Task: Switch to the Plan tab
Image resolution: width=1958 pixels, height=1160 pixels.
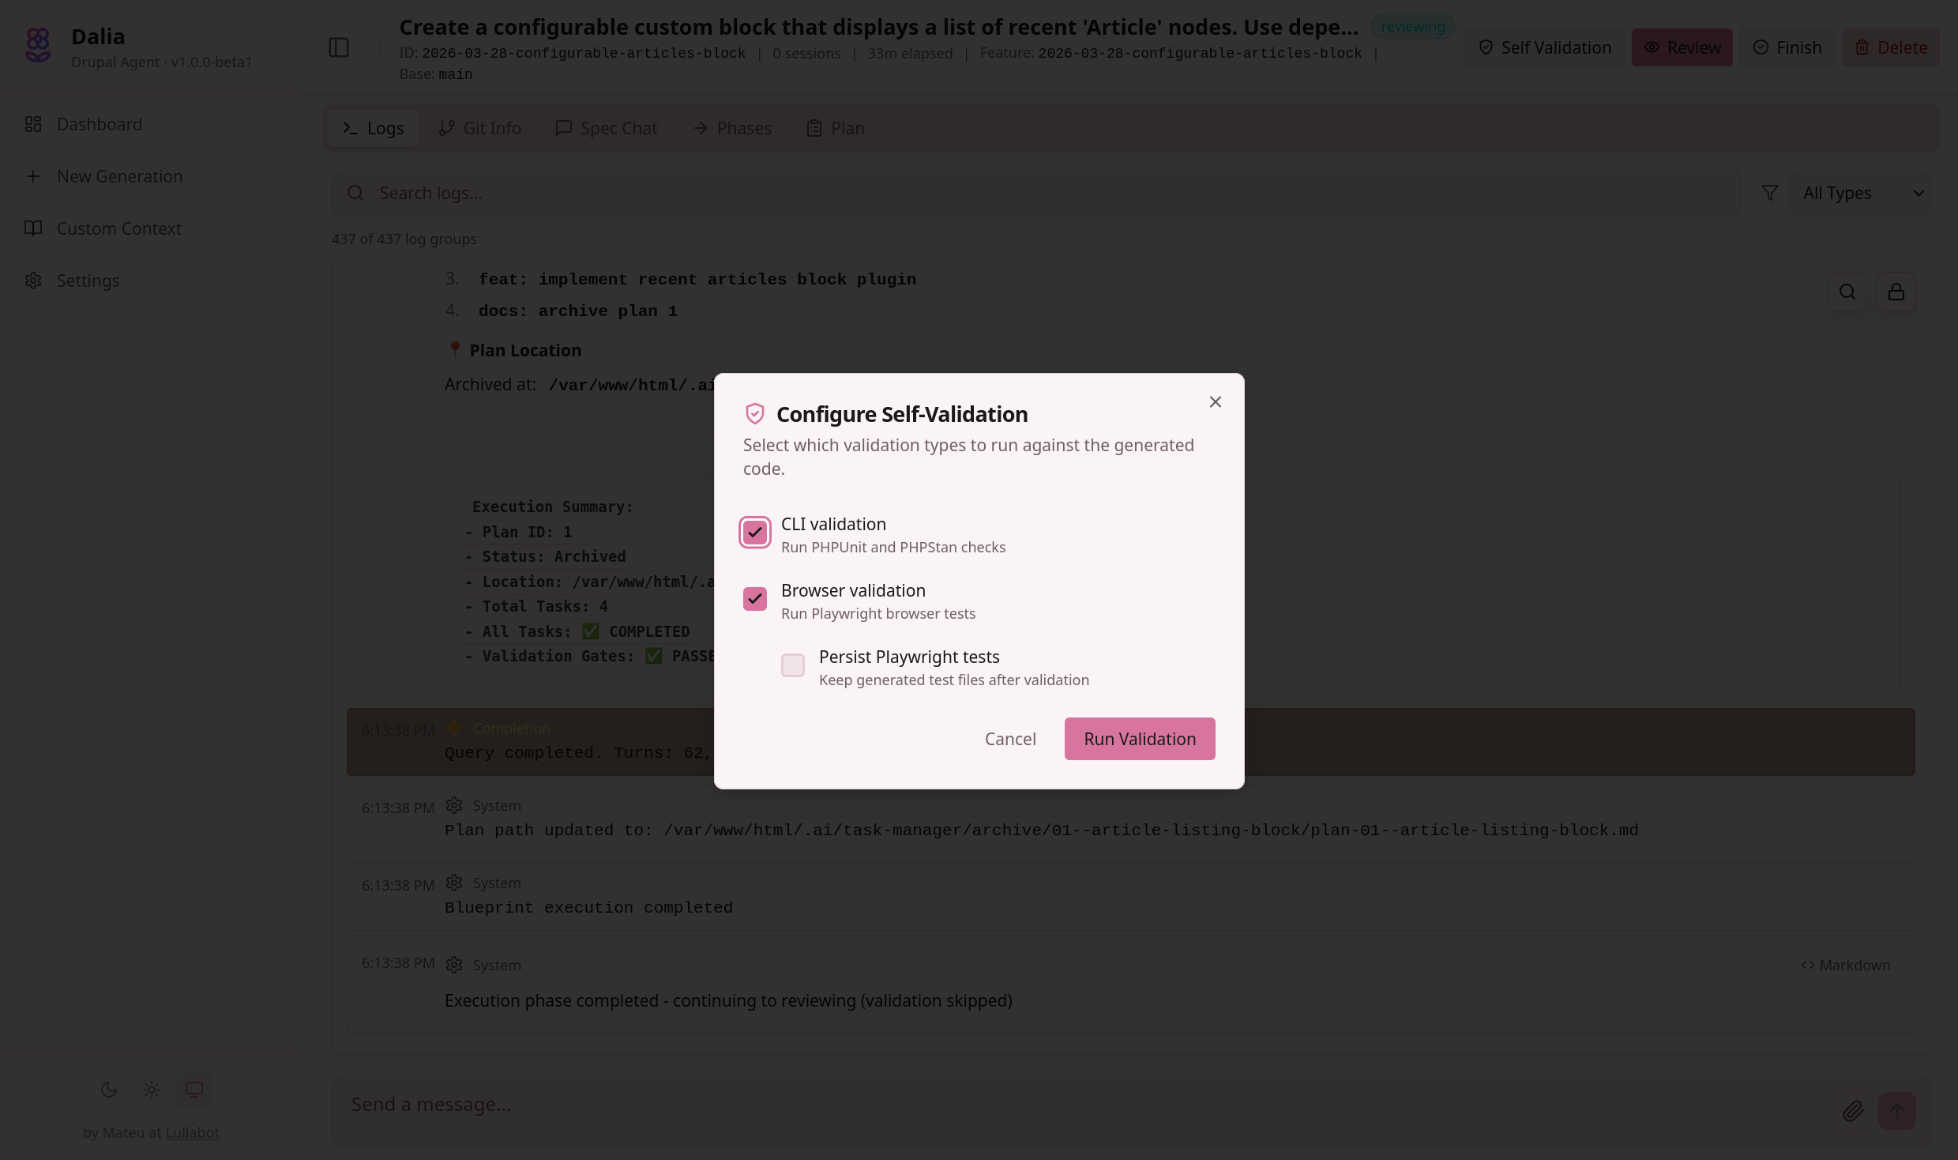Action: point(835,128)
